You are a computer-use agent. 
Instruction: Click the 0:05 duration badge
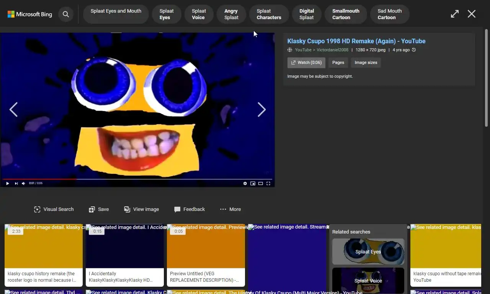point(178,231)
